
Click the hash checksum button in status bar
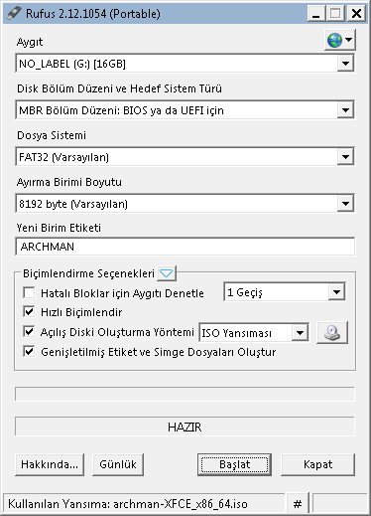pos(298,504)
